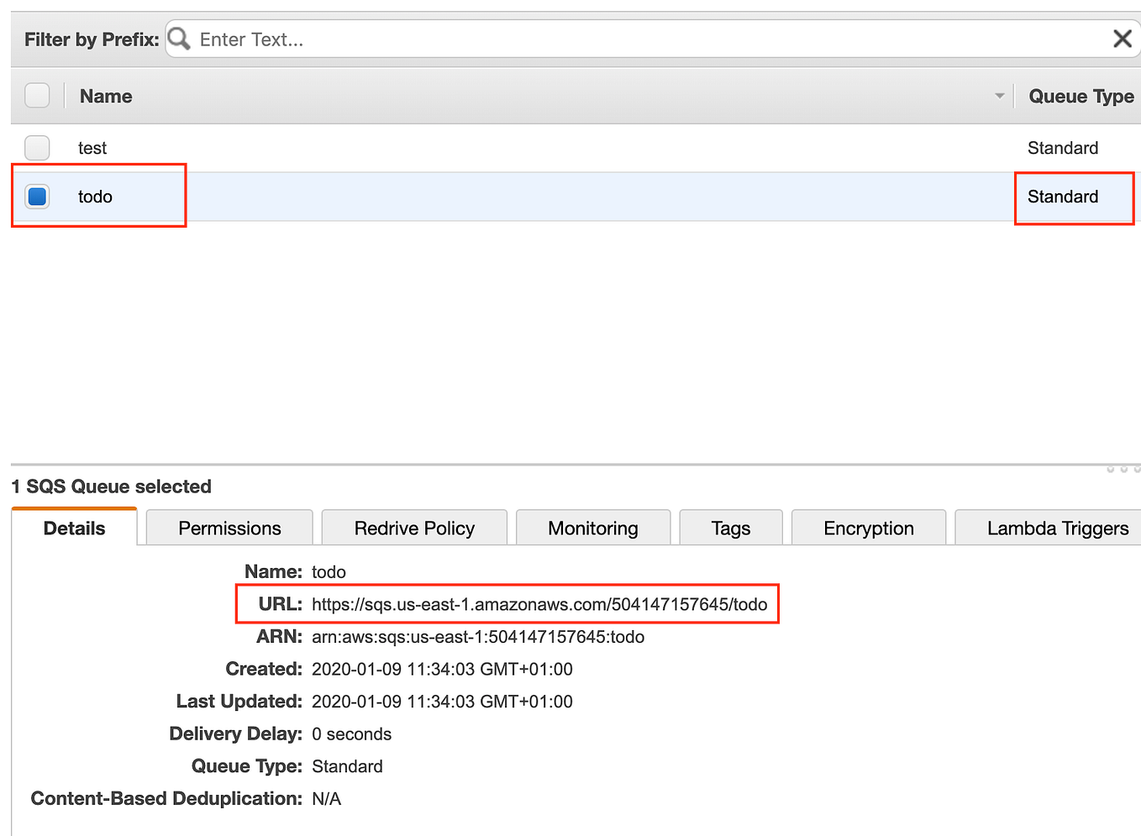Open the Redrive Policy tab

(414, 528)
